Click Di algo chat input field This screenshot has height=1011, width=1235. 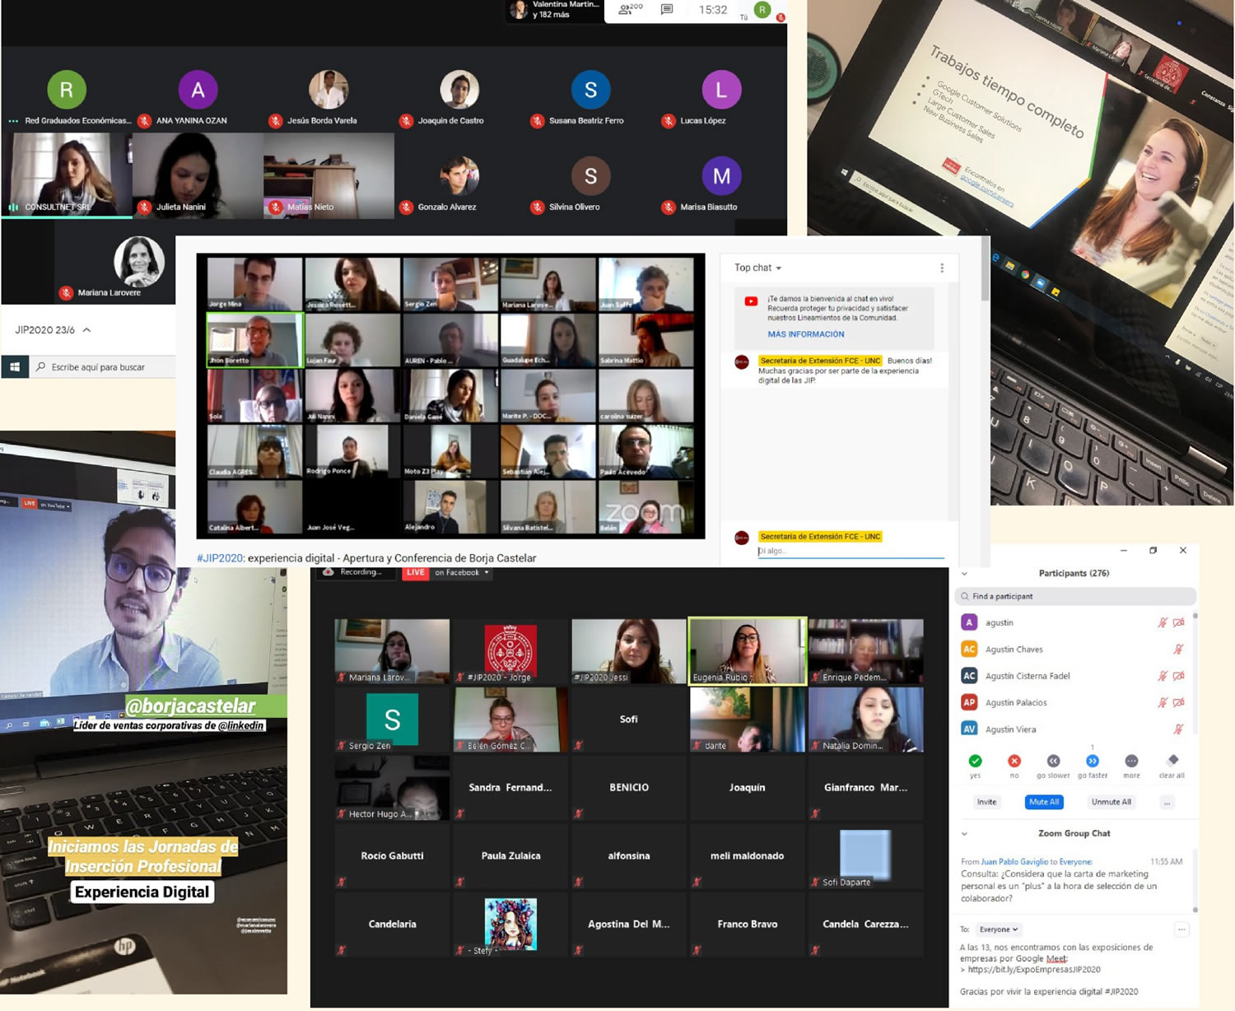[x=851, y=551]
